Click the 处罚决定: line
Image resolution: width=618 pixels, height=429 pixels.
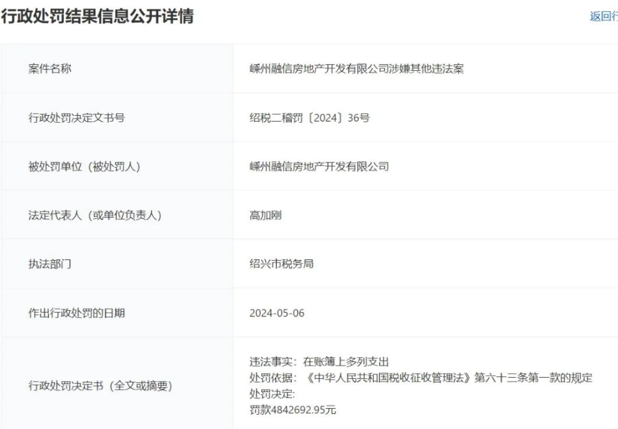272,394
